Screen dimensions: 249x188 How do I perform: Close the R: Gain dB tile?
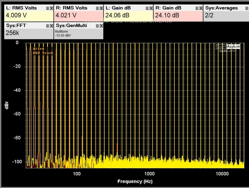pyautogui.click(x=201, y=8)
